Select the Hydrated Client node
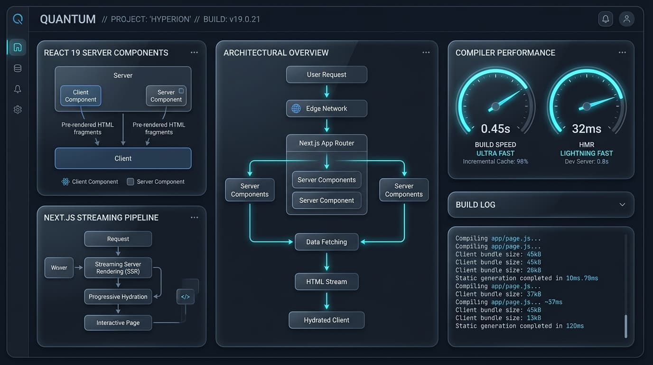The height and width of the screenshot is (365, 653). (x=326, y=320)
